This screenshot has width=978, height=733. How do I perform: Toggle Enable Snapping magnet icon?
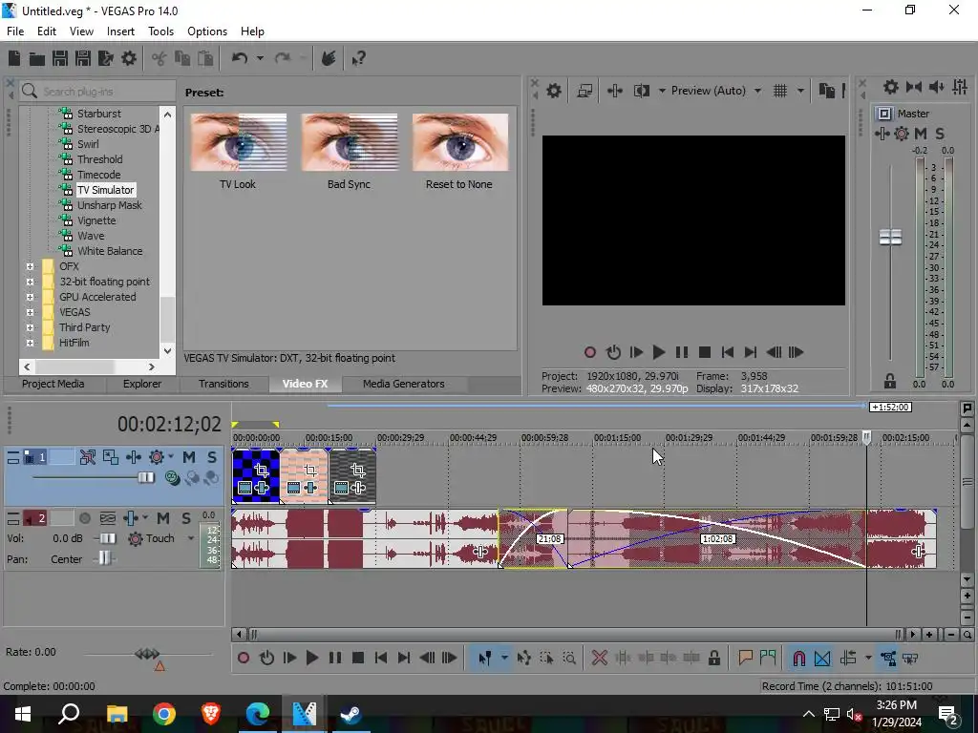click(799, 658)
